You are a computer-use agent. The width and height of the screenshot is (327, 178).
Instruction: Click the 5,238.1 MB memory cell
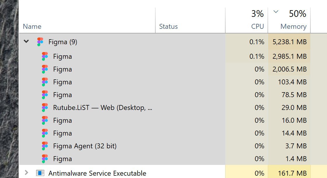pos(289,42)
